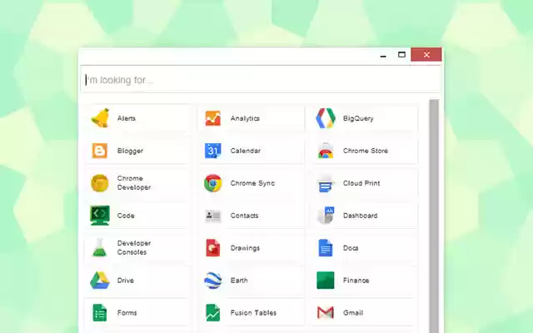The width and height of the screenshot is (533, 333).
Task: Click the "Drawings" label
Action: click(x=245, y=248)
